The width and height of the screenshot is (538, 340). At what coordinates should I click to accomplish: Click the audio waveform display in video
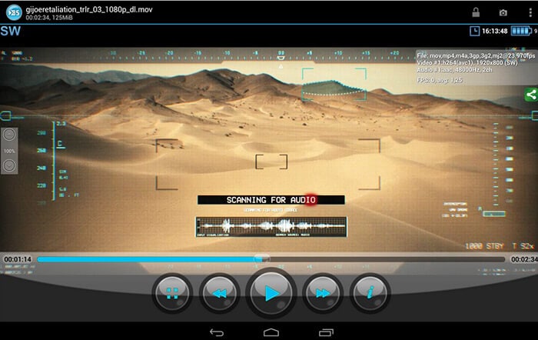click(x=271, y=227)
